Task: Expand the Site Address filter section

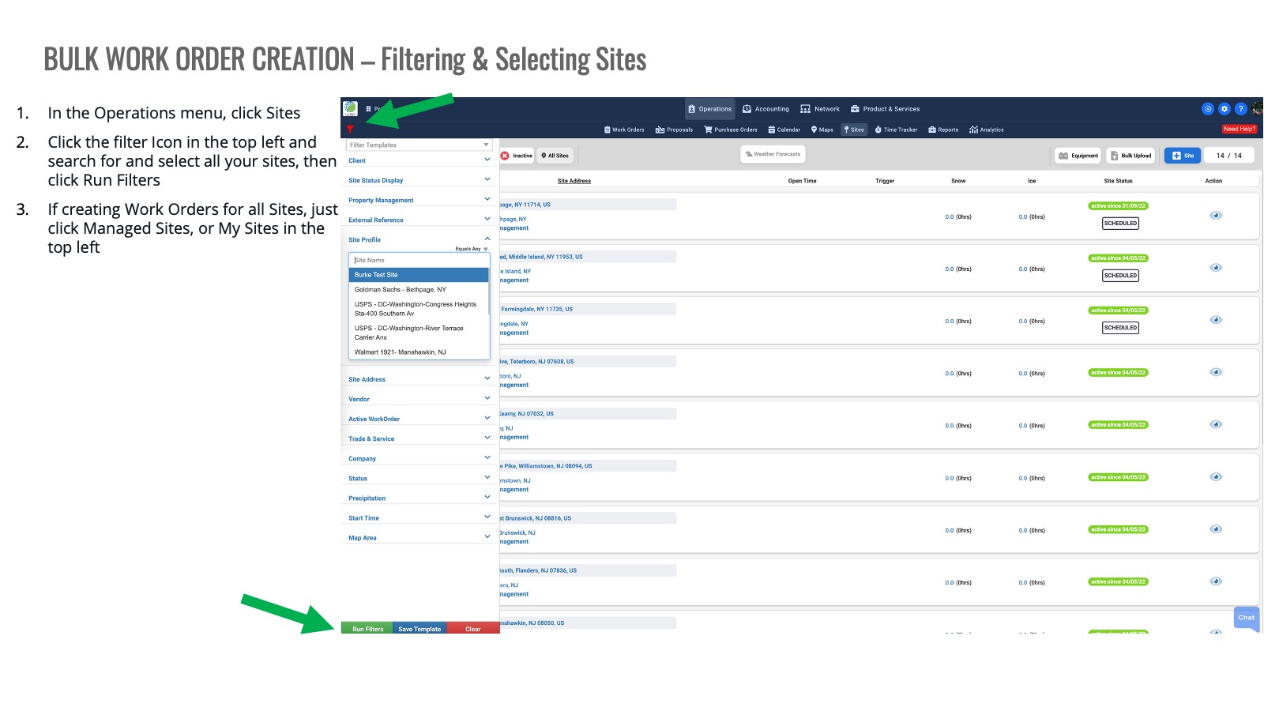Action: [x=419, y=379]
